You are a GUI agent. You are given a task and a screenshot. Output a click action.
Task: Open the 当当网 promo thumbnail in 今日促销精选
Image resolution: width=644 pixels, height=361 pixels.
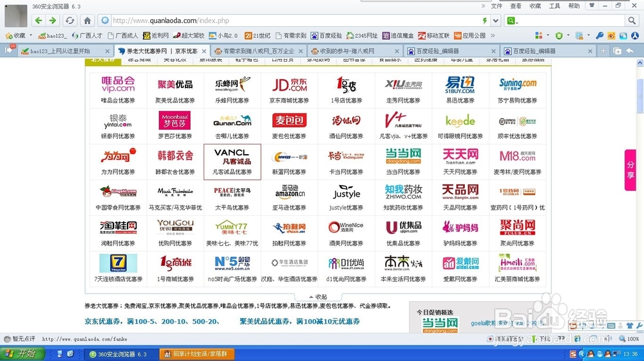(440, 324)
